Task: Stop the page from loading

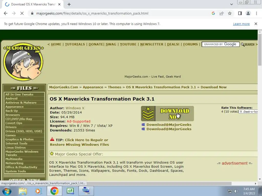Action: click(22, 13)
